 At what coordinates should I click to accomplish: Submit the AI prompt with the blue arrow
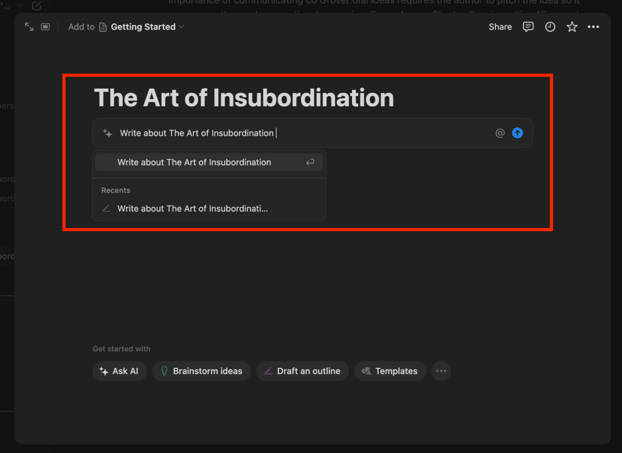(517, 133)
